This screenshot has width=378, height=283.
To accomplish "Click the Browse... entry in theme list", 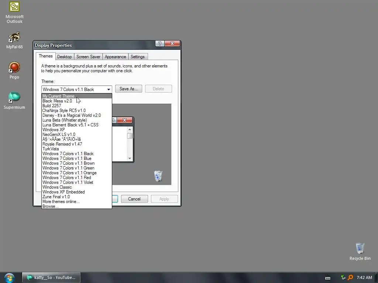I will (x=77, y=206).
